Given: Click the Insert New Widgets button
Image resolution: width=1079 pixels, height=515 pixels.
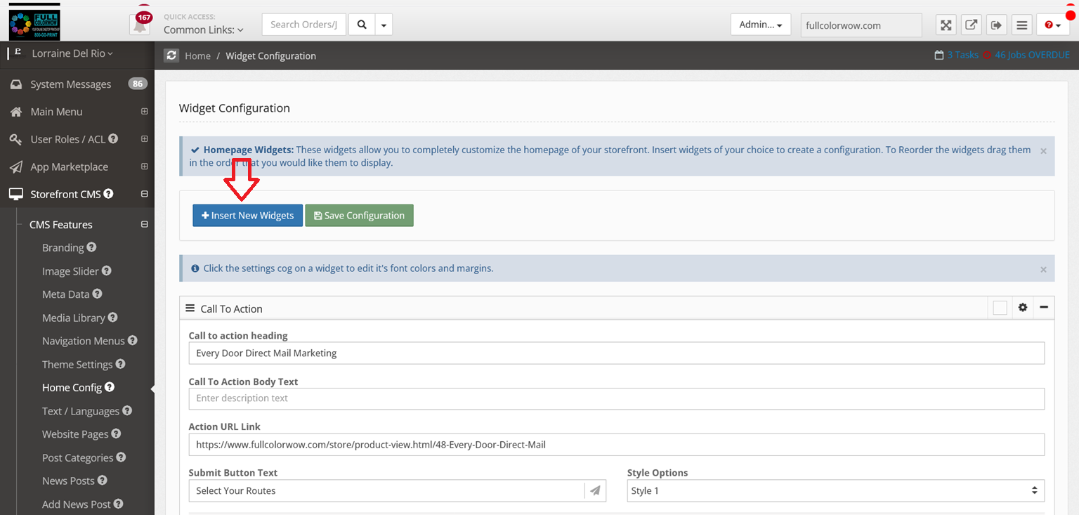Looking at the screenshot, I should [x=247, y=216].
